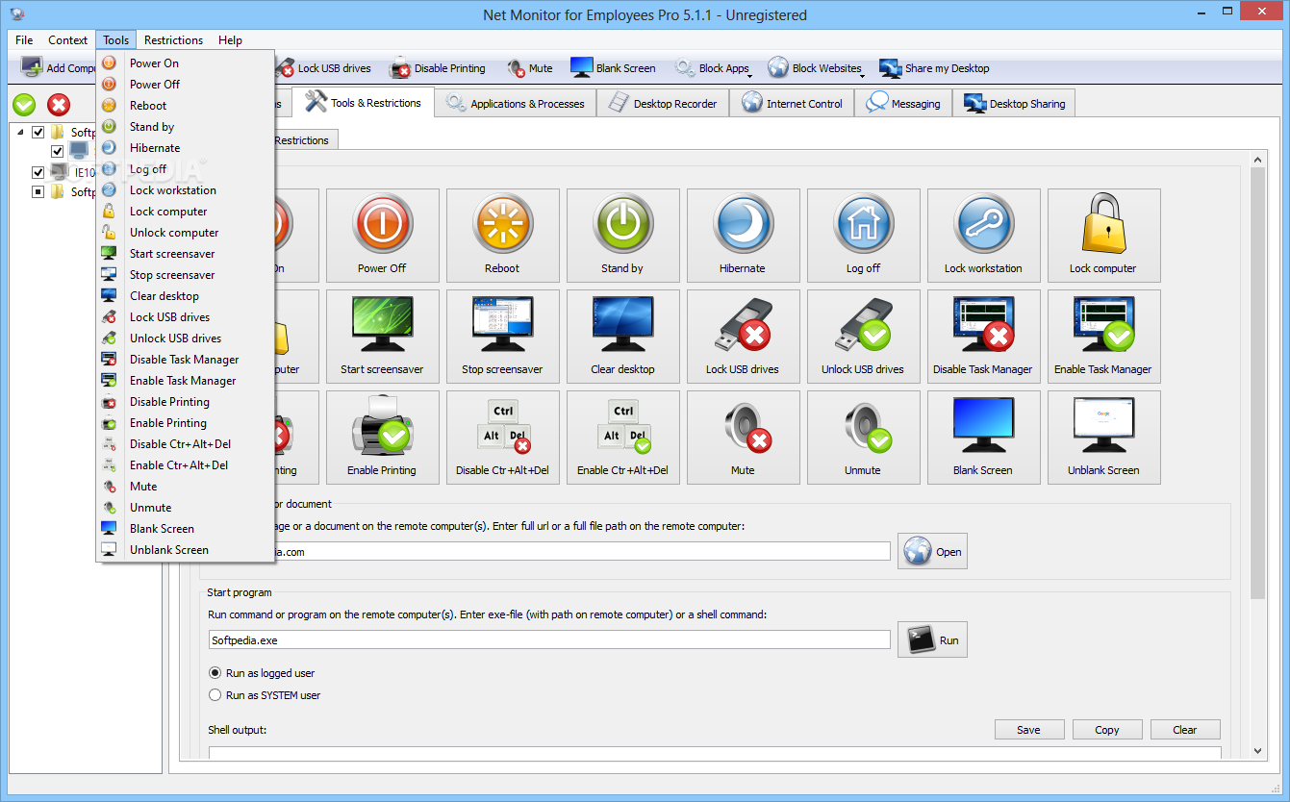Choose Power On from Tools menu
This screenshot has height=802, width=1290.
click(185, 63)
